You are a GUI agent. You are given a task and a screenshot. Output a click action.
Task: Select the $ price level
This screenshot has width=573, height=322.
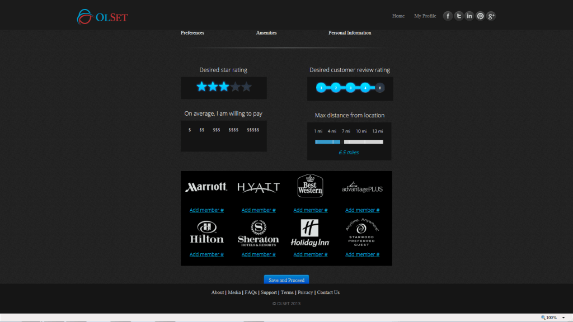tap(190, 130)
